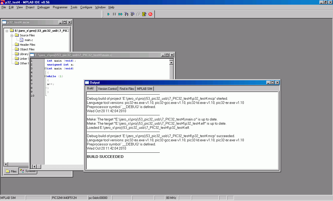Click the 80 MHz status bar field
The width and height of the screenshot is (333, 201).
(172, 198)
